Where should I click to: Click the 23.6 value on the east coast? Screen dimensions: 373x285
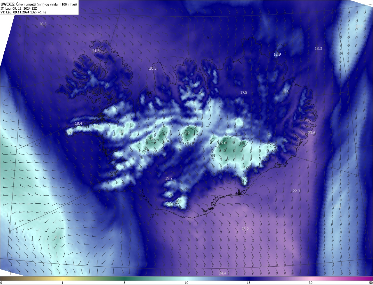[x=312, y=133]
